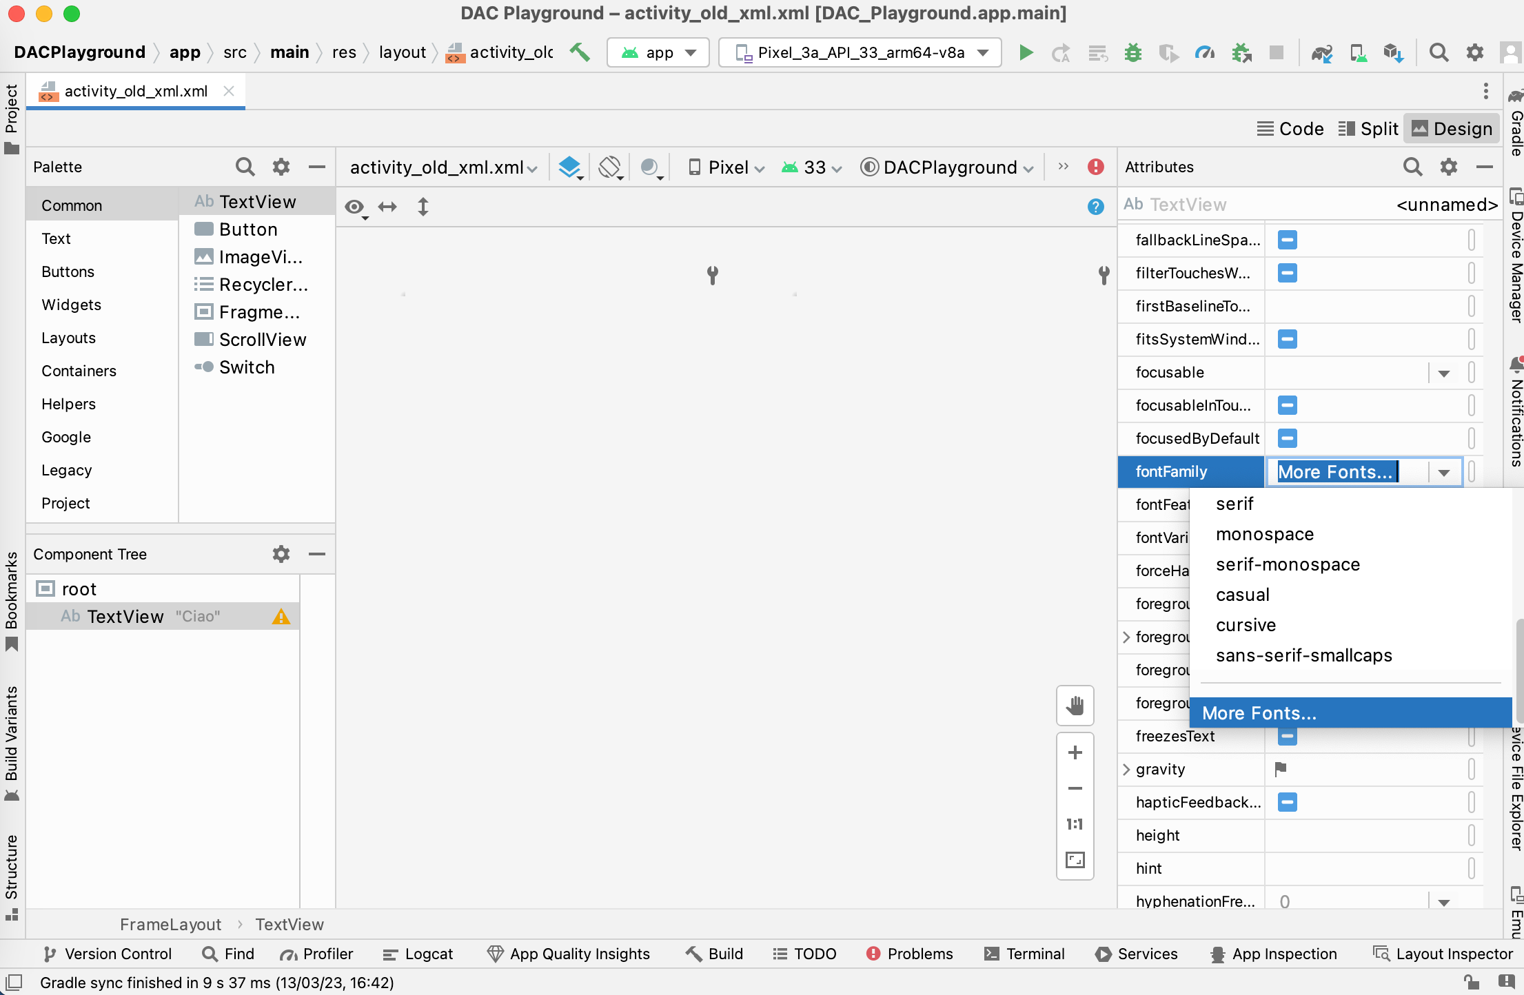1524x995 pixels.
Task: Click the settings gear in Component Tree
Action: tap(280, 554)
